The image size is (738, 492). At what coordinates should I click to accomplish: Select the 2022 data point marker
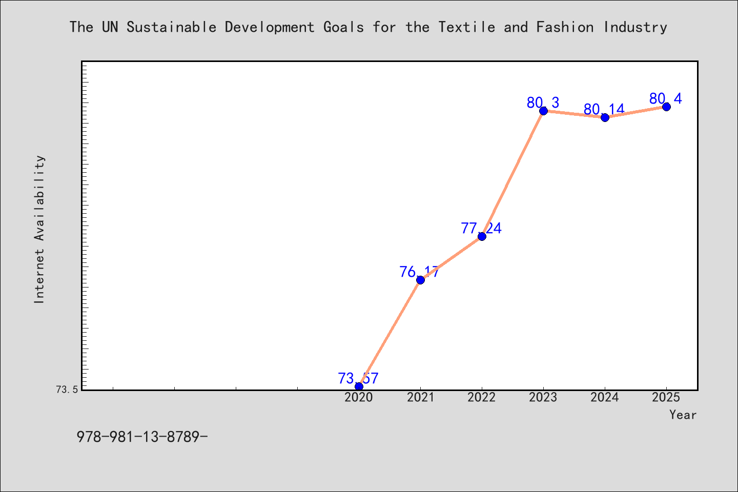coord(482,236)
